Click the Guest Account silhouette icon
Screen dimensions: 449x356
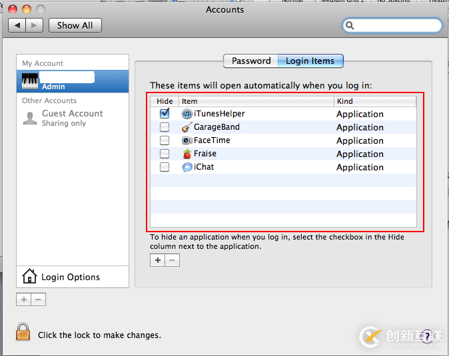click(30, 118)
